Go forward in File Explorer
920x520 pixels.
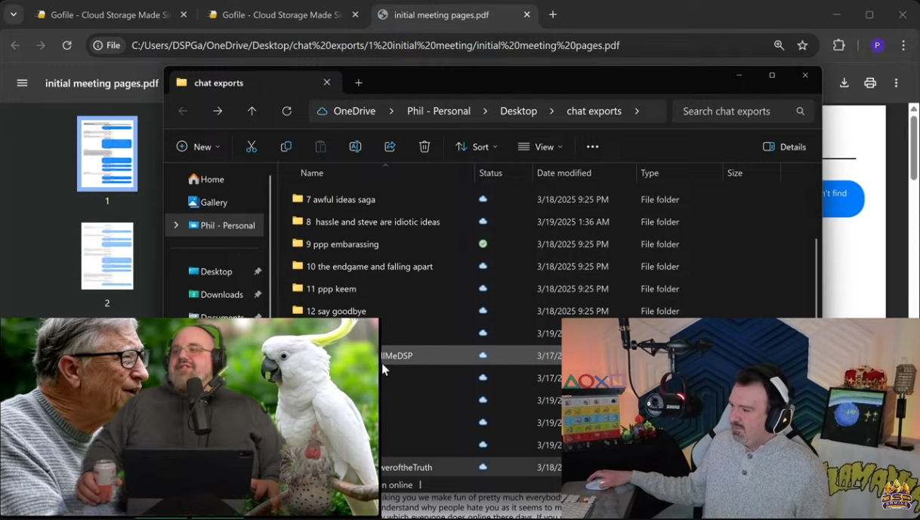click(218, 111)
